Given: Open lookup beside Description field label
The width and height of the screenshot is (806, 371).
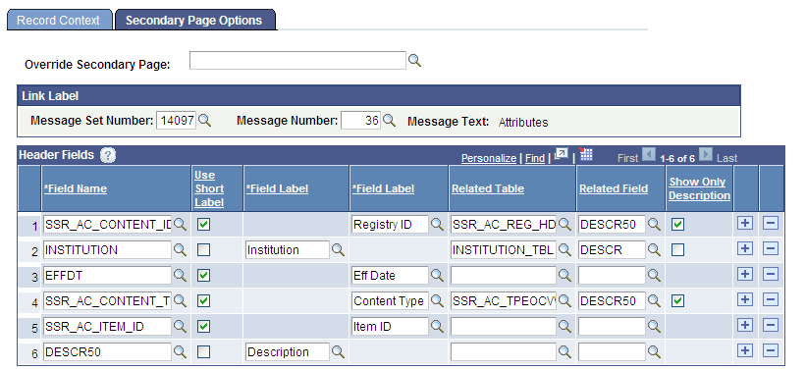Looking at the screenshot, I should coord(338,351).
